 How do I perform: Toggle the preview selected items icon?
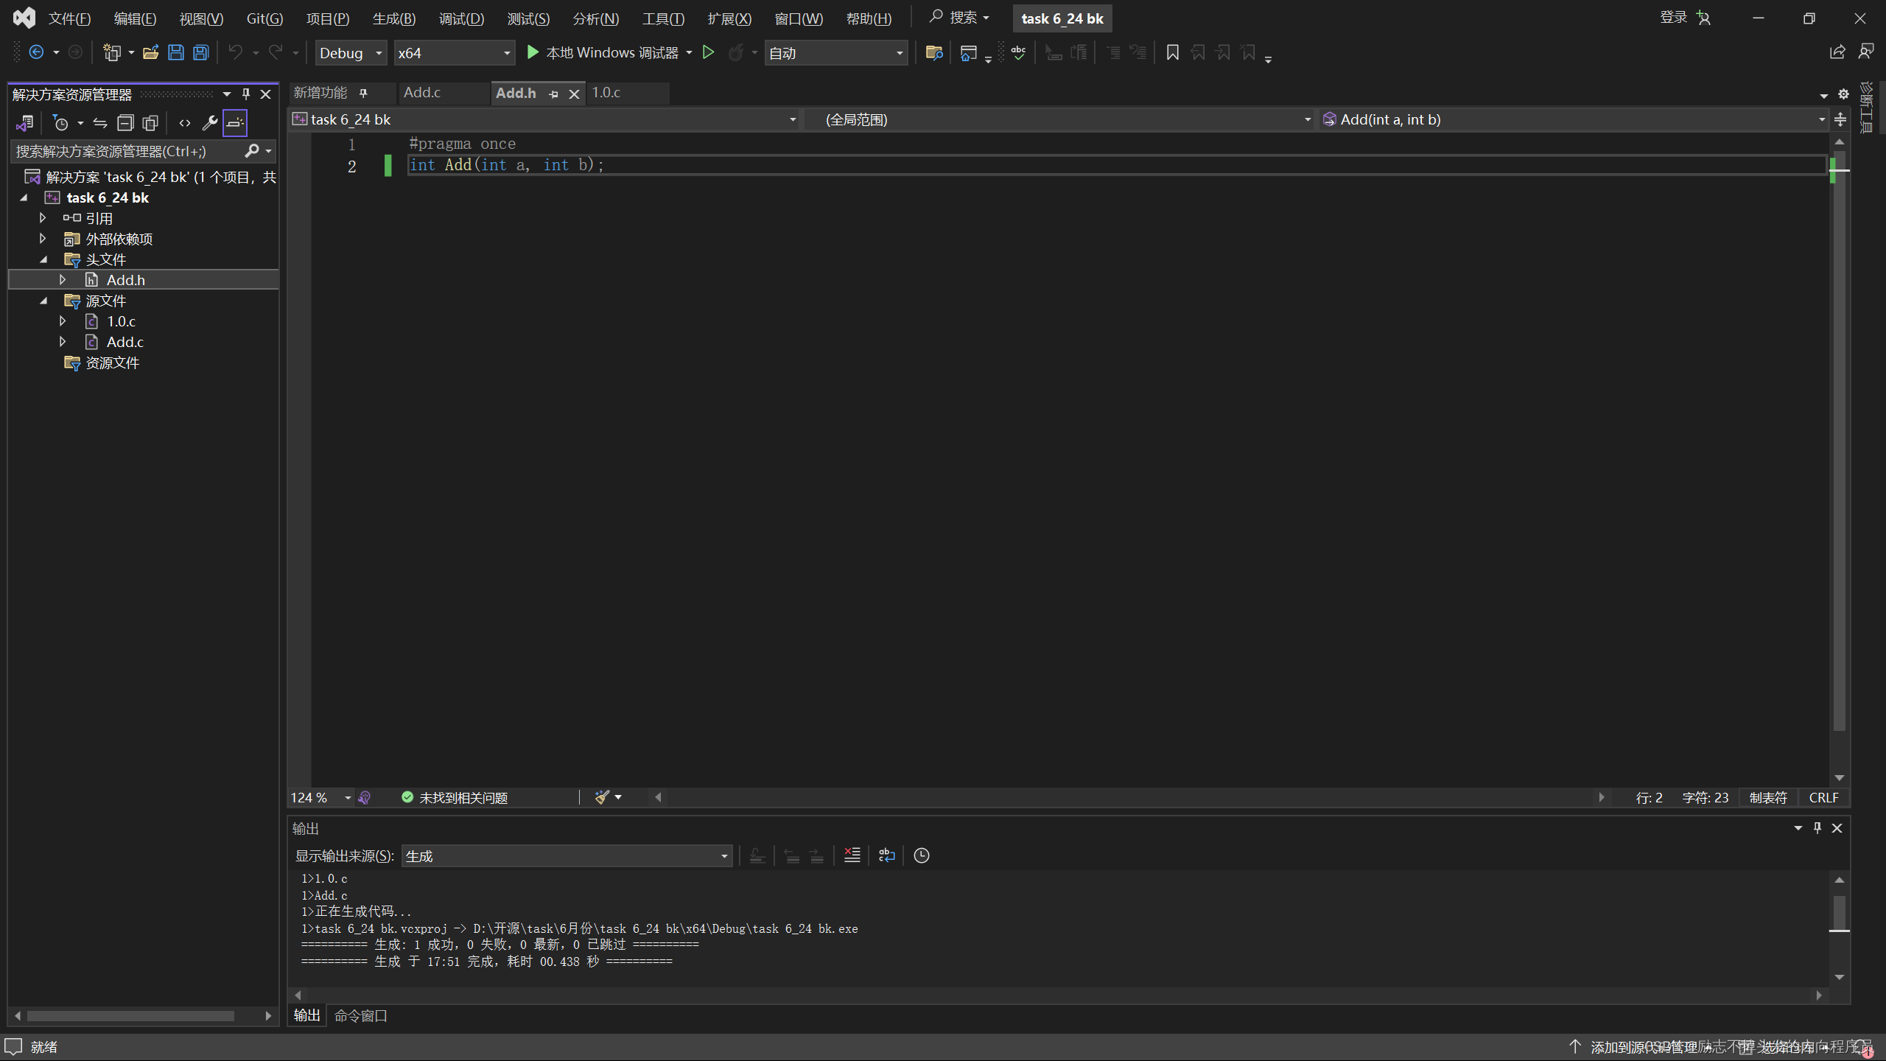pyautogui.click(x=235, y=123)
